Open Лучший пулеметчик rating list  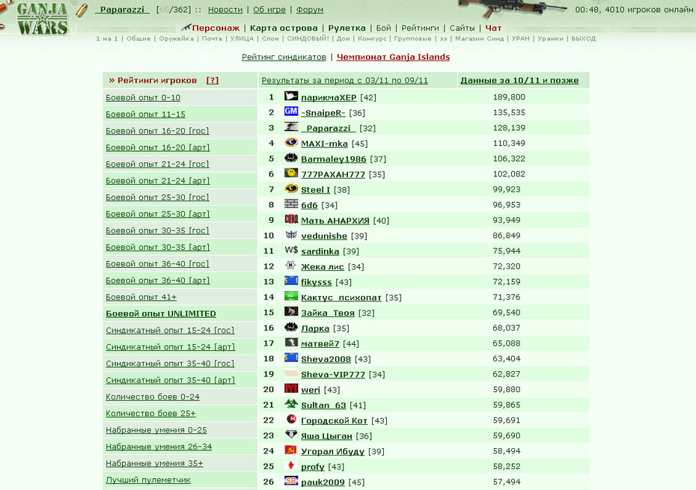pos(148,480)
